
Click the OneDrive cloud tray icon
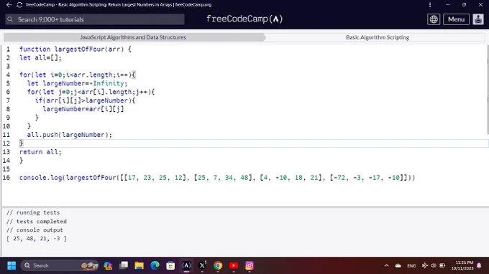398,265
